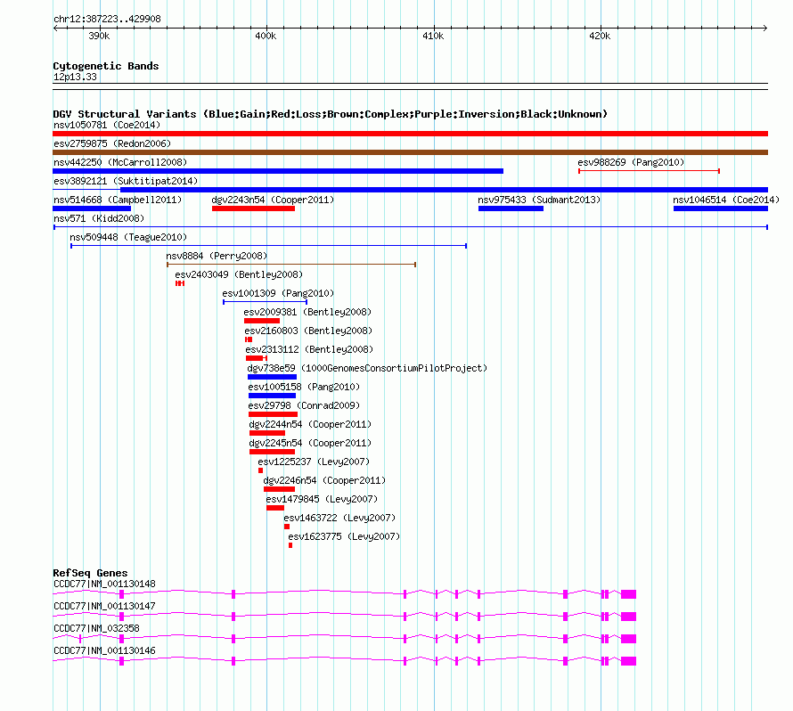Image resolution: width=793 pixels, height=711 pixels.
Task: Select the 410k ruler tick label
Action: pos(433,36)
